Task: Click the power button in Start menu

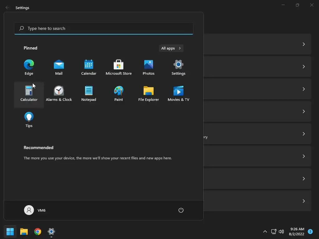Action: point(181,210)
